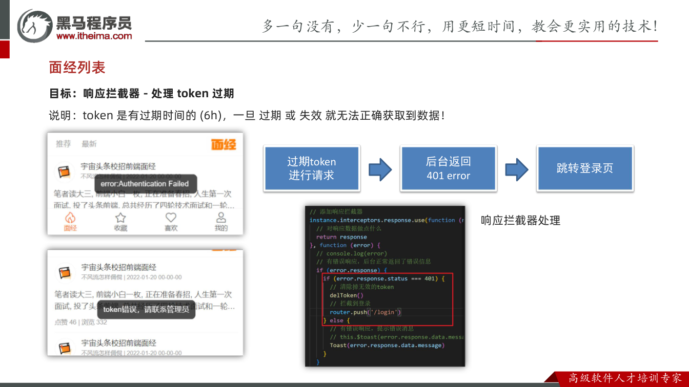Open article title below 点赞 46 row

(118, 343)
